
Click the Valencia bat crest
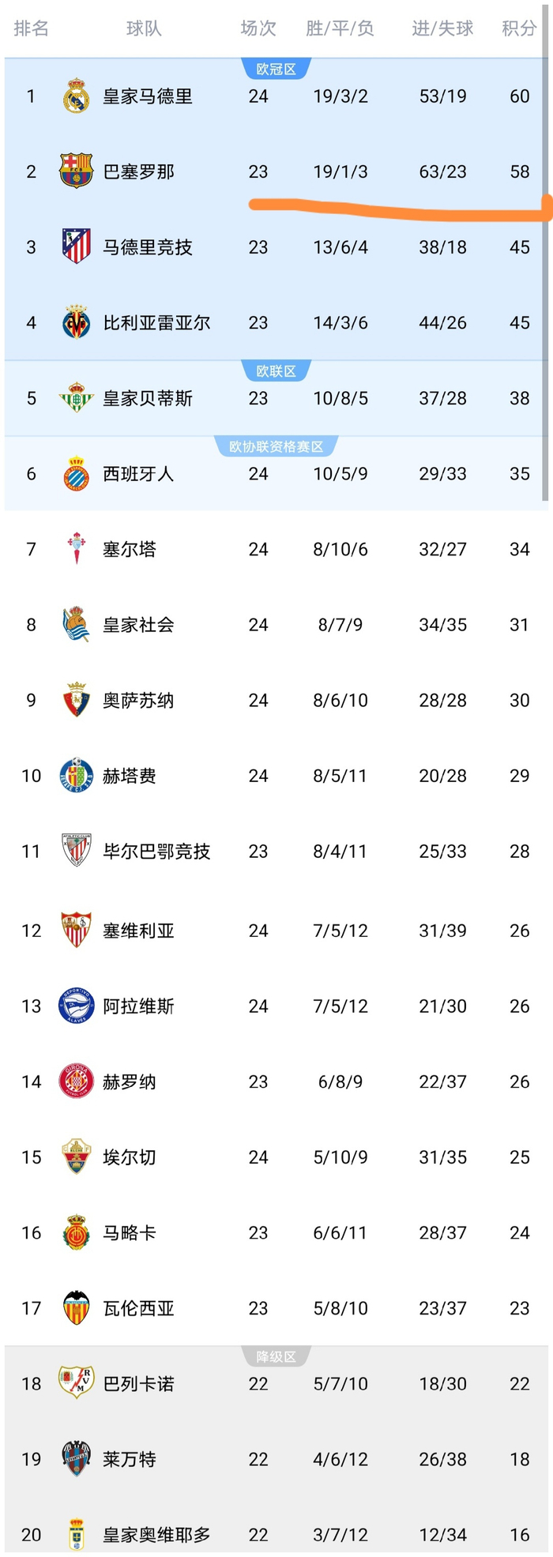pos(77,1308)
